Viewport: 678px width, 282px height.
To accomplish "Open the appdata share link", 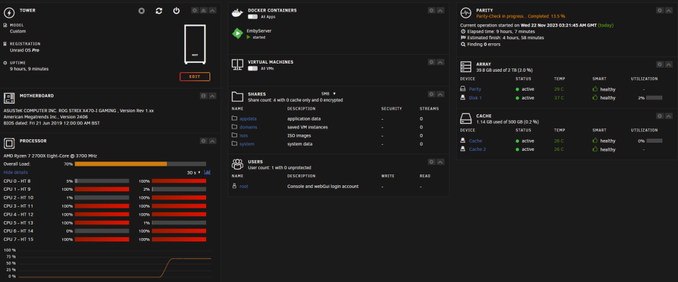I will point(248,118).
